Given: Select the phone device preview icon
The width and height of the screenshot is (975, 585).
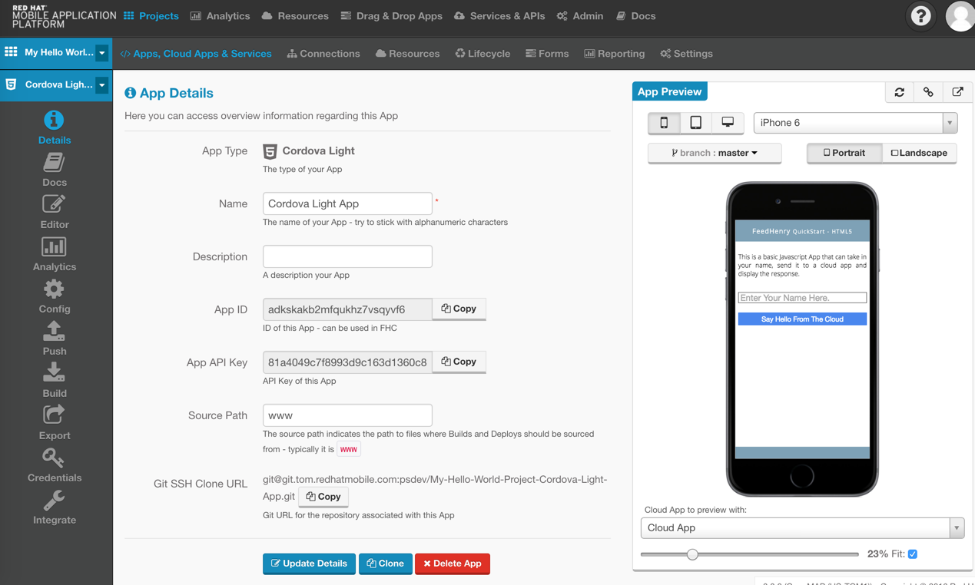Looking at the screenshot, I should click(664, 123).
